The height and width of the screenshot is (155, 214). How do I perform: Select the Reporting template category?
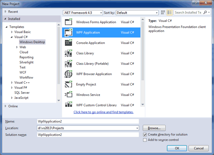(26, 57)
